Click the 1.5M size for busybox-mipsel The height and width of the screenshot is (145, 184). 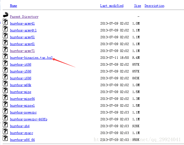coord(136,105)
